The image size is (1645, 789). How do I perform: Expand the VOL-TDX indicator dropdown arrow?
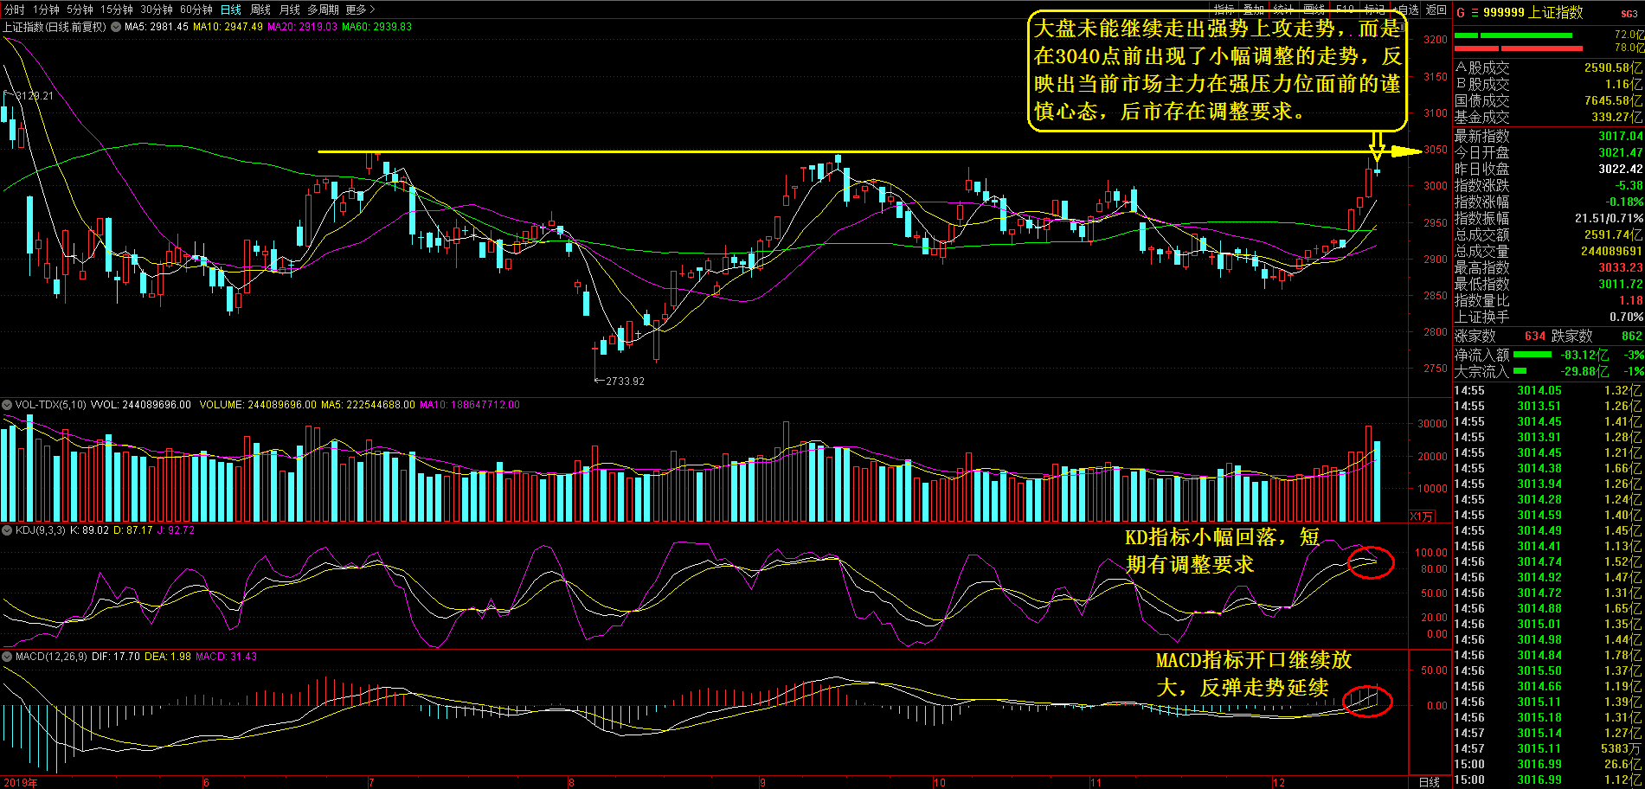coord(7,405)
